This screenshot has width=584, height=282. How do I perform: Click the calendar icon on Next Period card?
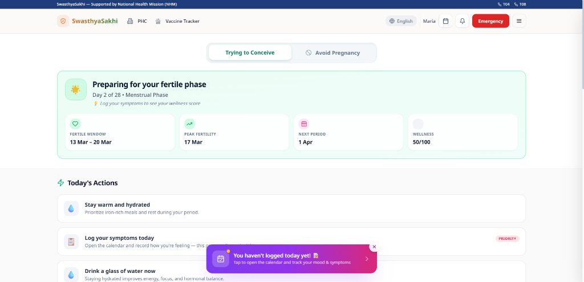304,124
